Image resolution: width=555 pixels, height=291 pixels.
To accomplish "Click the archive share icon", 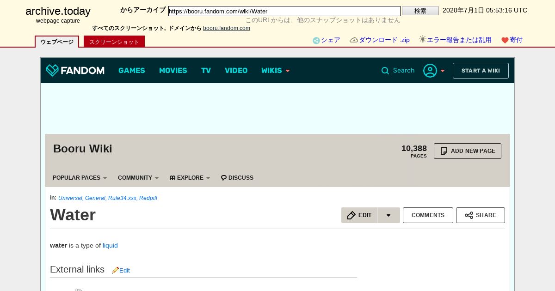I will [316, 41].
